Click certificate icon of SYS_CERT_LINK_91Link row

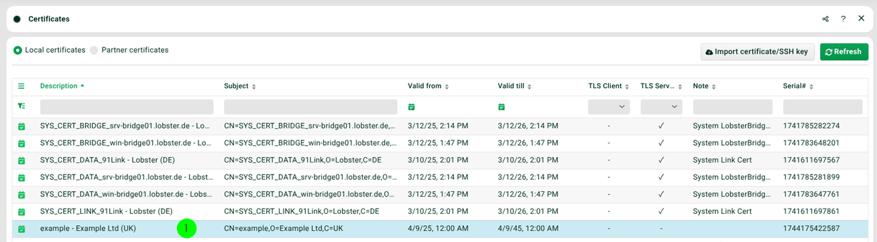pyautogui.click(x=21, y=211)
